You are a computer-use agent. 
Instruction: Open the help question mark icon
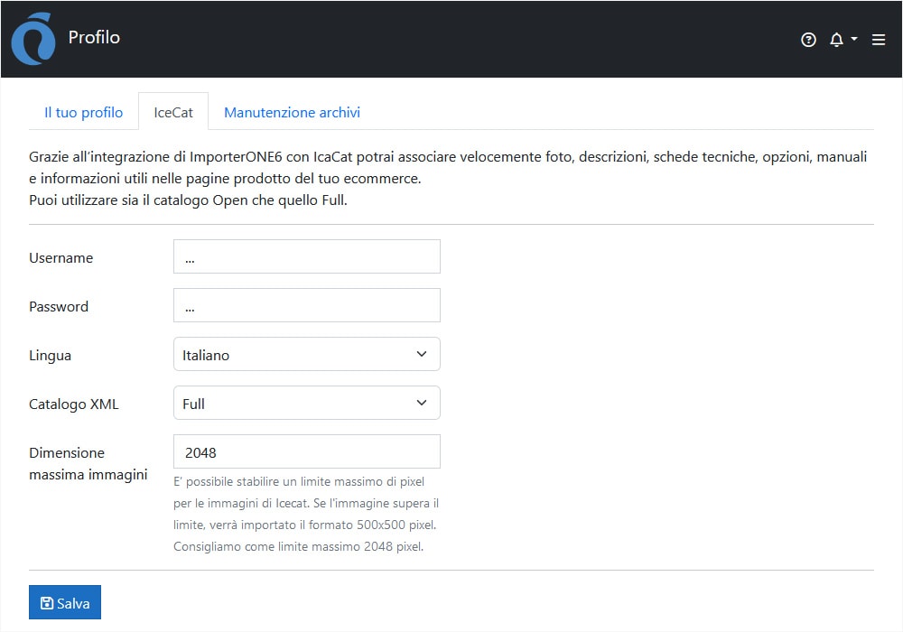(x=808, y=40)
